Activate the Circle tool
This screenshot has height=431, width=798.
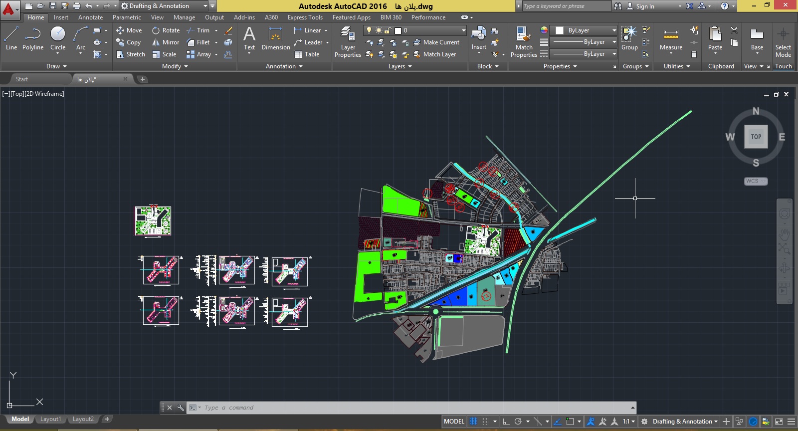coord(58,39)
